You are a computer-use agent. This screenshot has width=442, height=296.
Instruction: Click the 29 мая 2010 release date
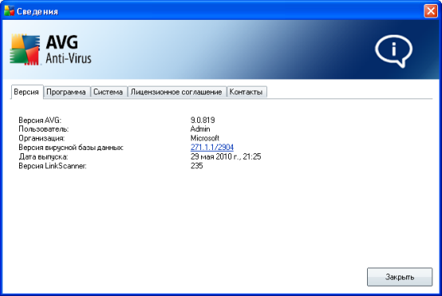(226, 156)
